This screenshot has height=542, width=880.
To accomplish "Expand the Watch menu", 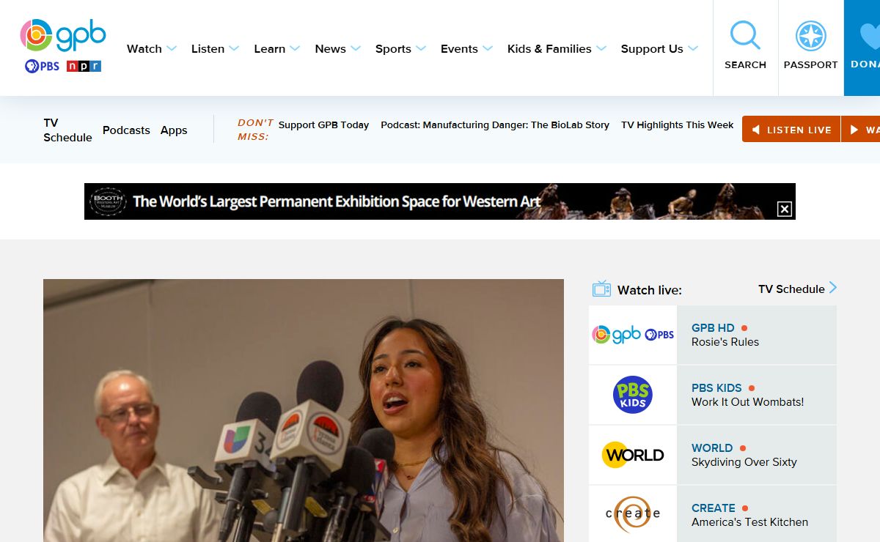I will tap(152, 49).
